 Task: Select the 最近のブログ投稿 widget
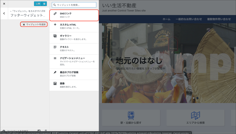pyautogui.click(x=74, y=74)
